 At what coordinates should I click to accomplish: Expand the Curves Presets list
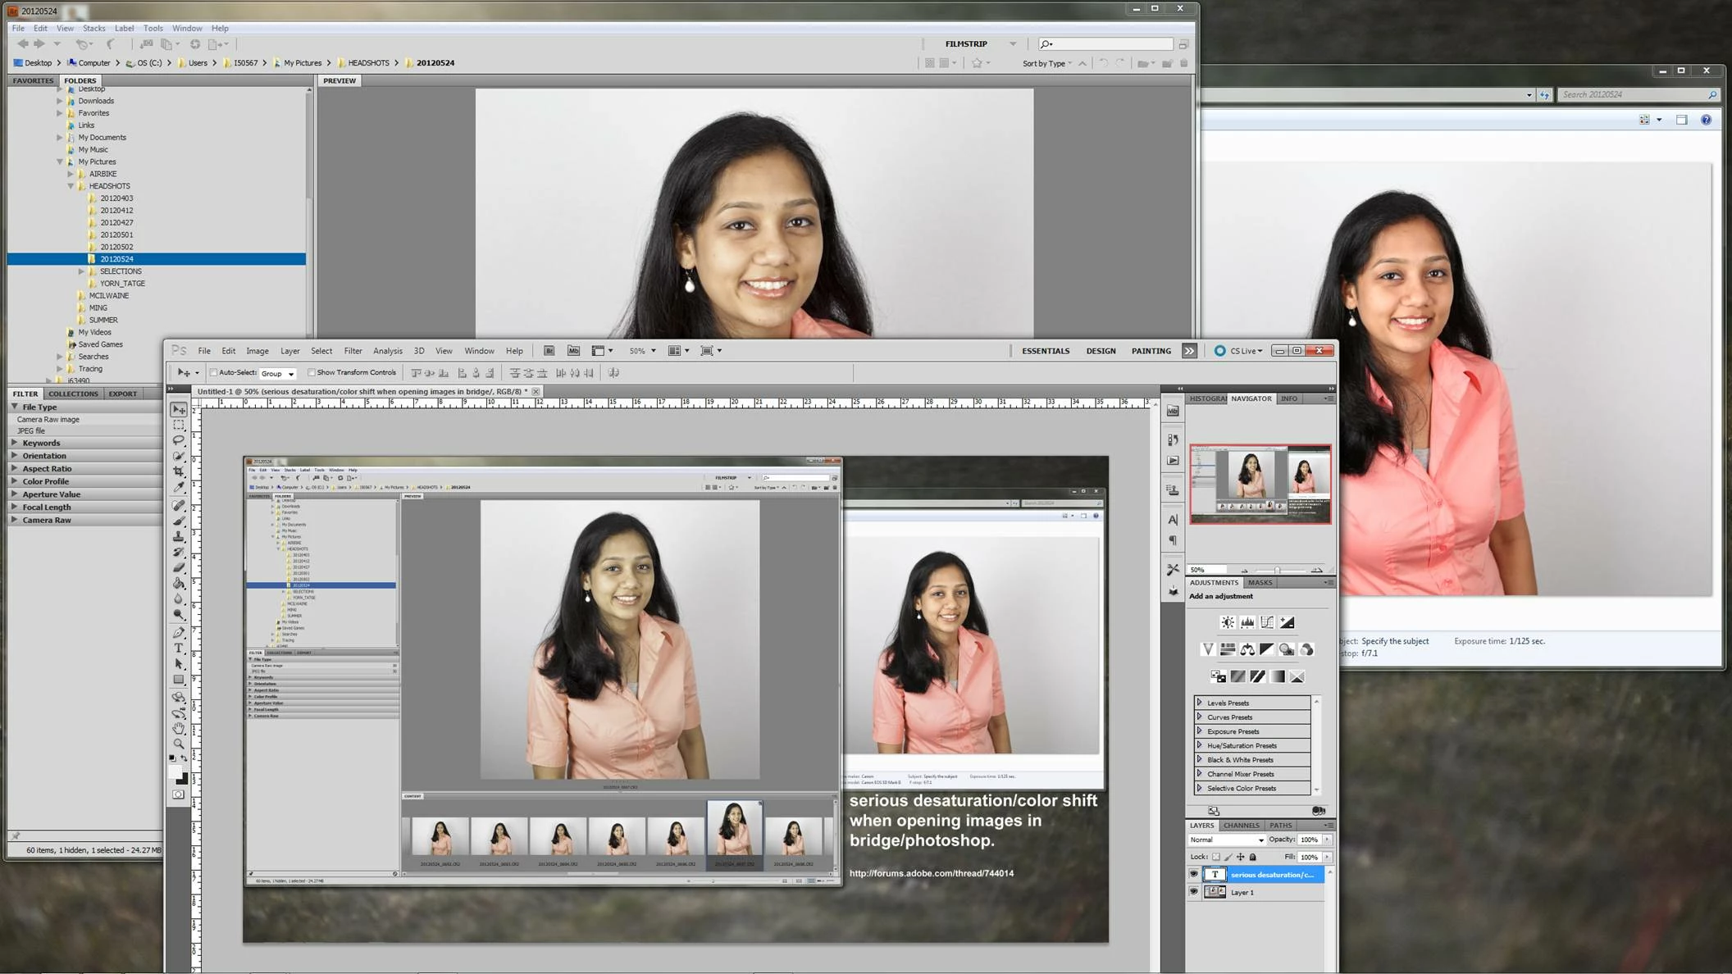point(1199,717)
